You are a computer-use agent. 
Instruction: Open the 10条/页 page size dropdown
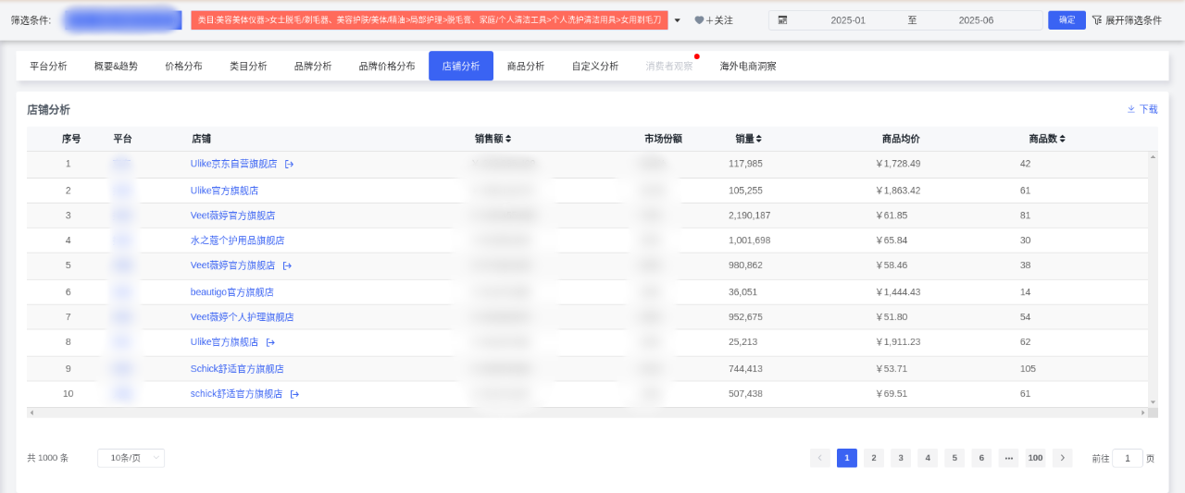point(131,458)
